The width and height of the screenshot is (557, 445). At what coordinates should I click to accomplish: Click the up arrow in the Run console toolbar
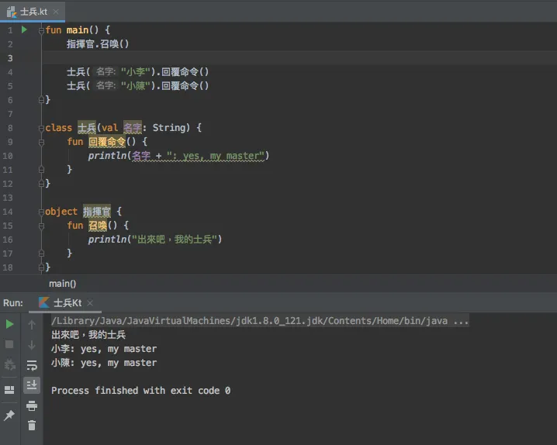32,324
